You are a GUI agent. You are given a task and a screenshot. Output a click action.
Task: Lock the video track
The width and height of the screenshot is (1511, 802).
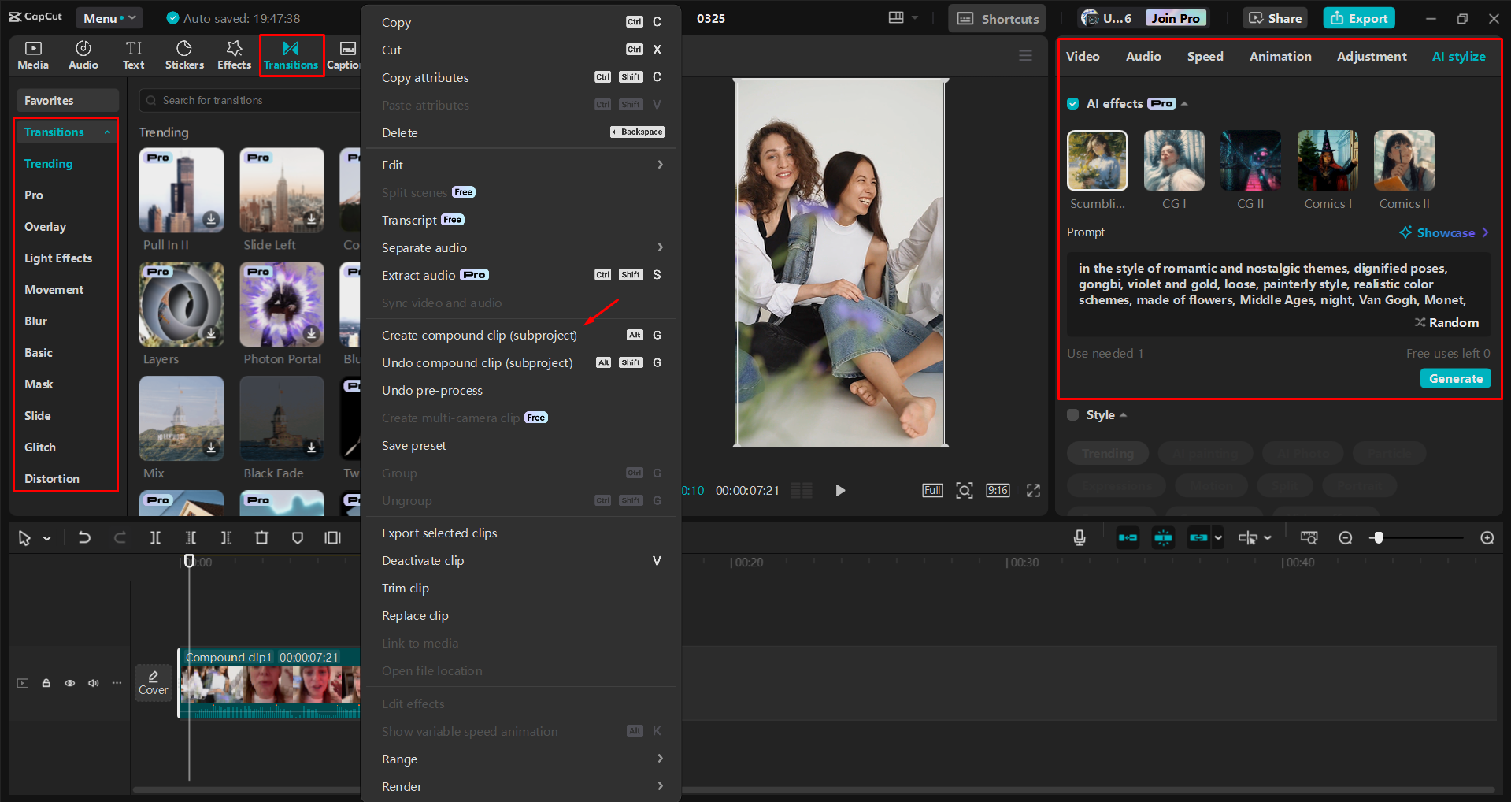(x=46, y=683)
